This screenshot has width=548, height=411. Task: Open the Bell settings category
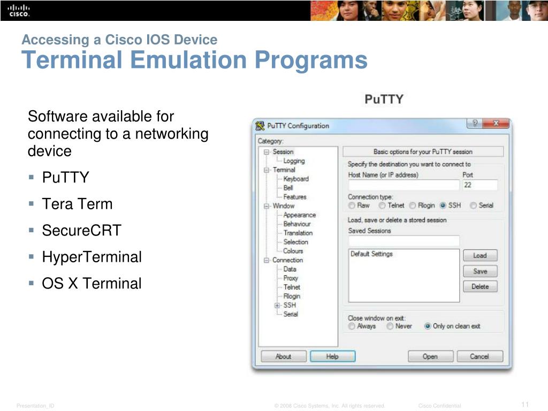point(288,188)
